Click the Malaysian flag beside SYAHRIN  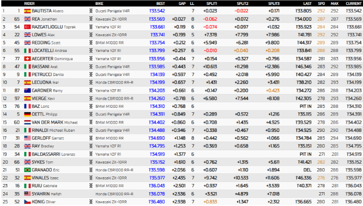coord(27,194)
